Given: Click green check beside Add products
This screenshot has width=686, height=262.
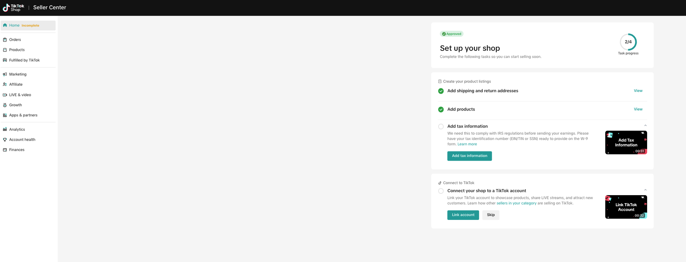Looking at the screenshot, I should click(441, 109).
